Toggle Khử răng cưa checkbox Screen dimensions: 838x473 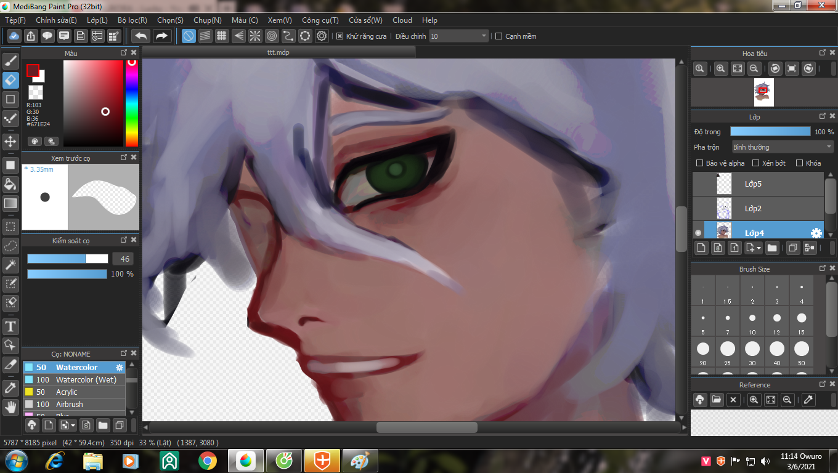click(340, 36)
